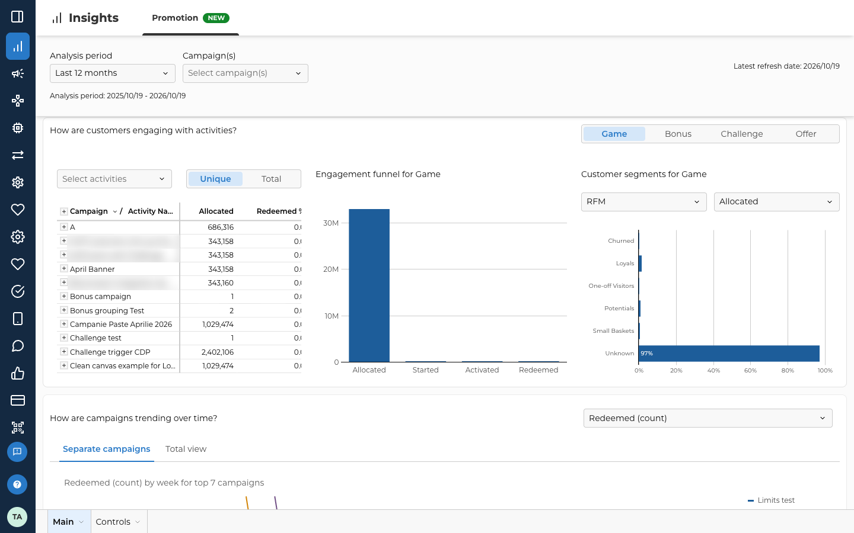Open the chat bubble sidebar icon
Screen dimensions: 854x533
tap(18, 346)
